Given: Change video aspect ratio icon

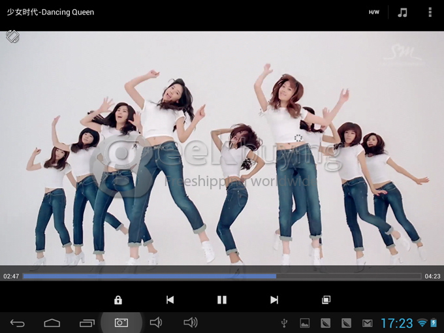Looking at the screenshot, I should [326, 300].
